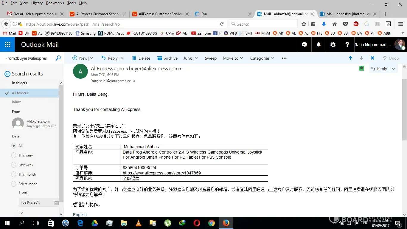Screen dimensions: 407x229
Task: Click the Skype chat icon in header
Action: click(304, 45)
